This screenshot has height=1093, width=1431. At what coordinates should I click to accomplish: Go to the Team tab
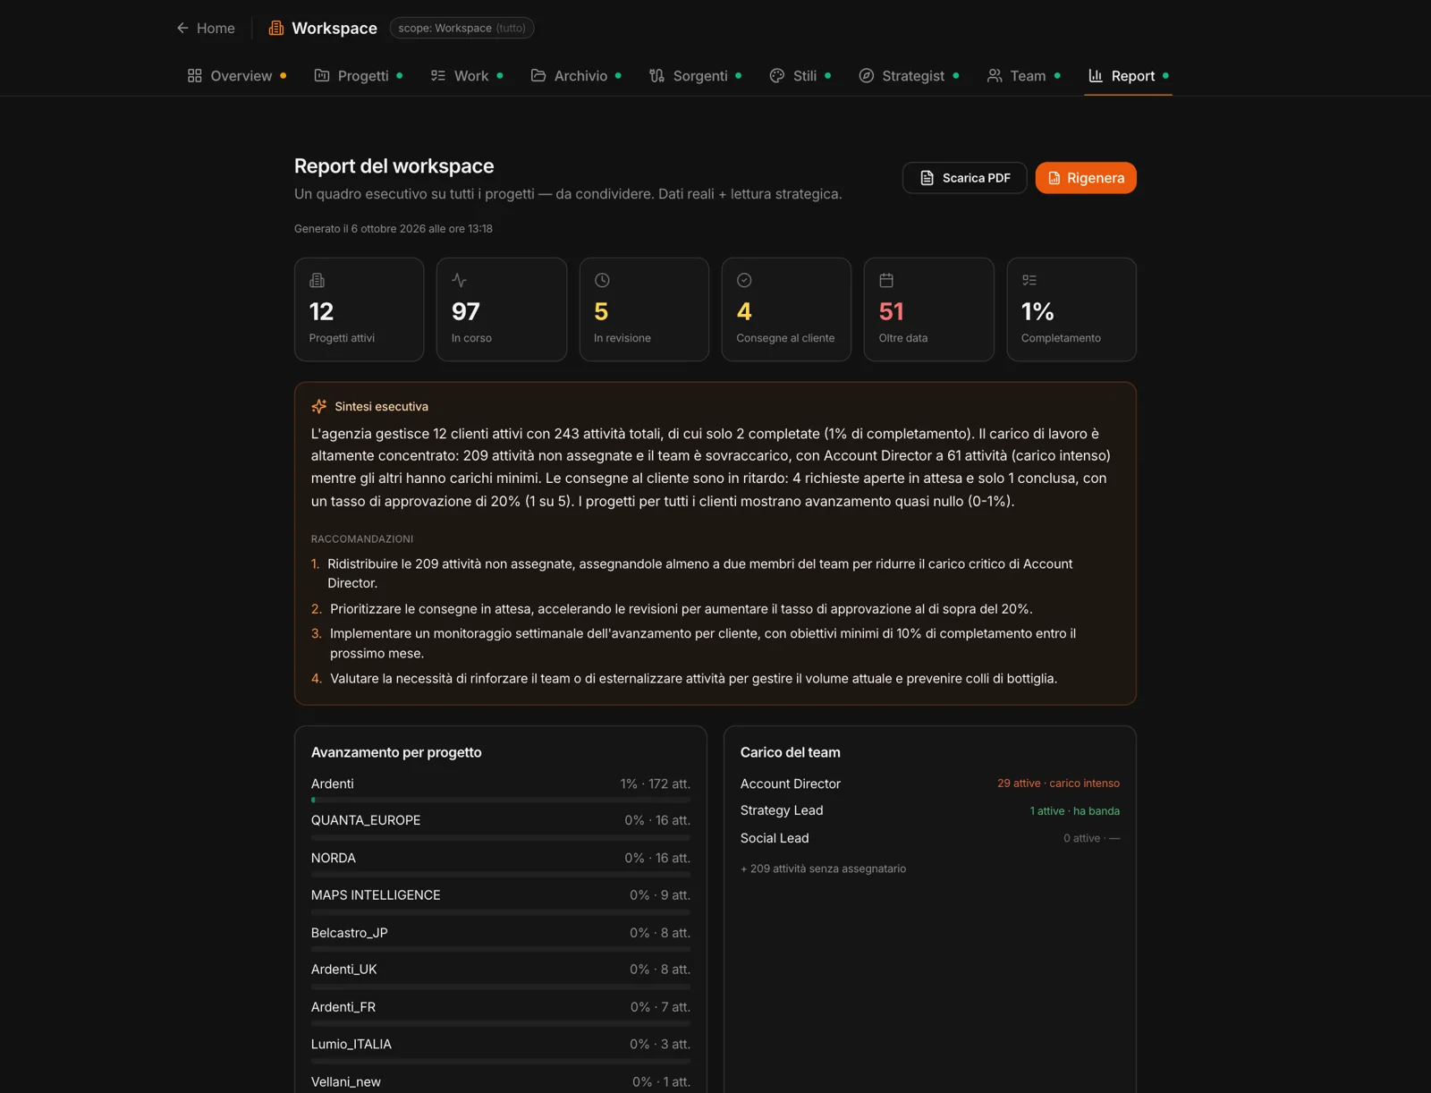[x=1023, y=76]
